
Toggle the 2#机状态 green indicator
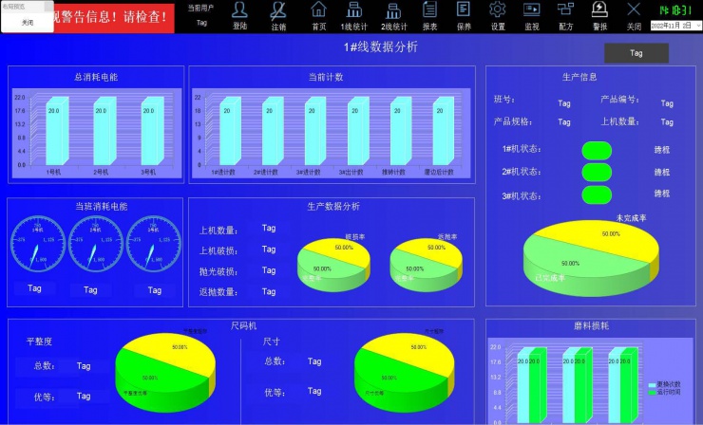point(597,172)
